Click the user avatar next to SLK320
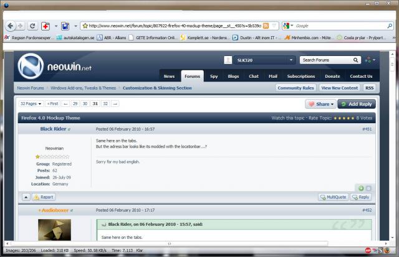Screen dimensions: 399x257 click(228, 60)
